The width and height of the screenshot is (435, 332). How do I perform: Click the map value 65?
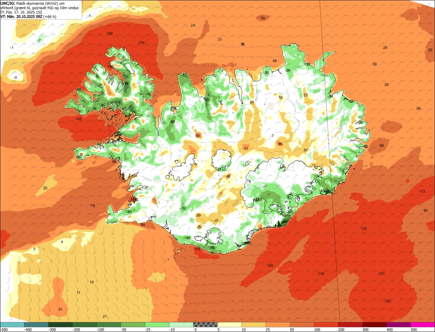(x=280, y=144)
